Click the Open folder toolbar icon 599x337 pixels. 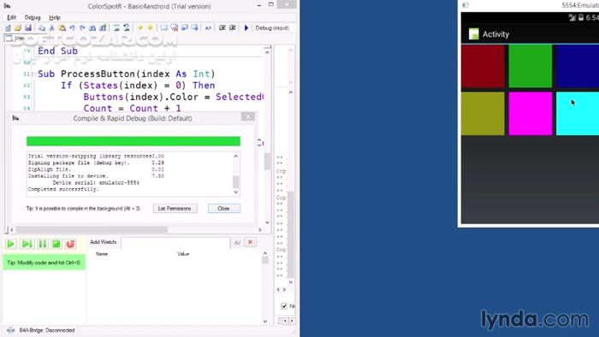pos(18,28)
